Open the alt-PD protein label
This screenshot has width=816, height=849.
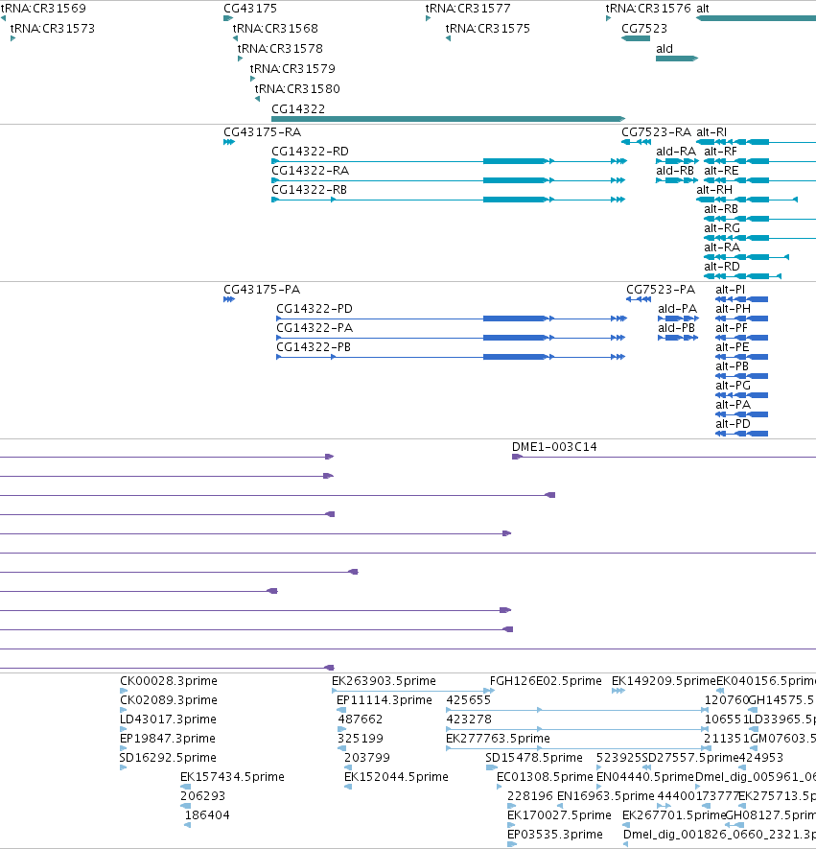click(x=733, y=424)
